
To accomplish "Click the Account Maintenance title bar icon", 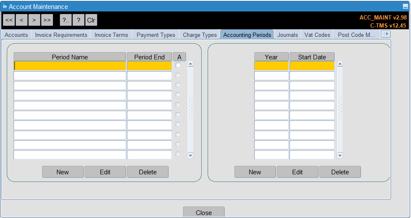I will [5, 6].
